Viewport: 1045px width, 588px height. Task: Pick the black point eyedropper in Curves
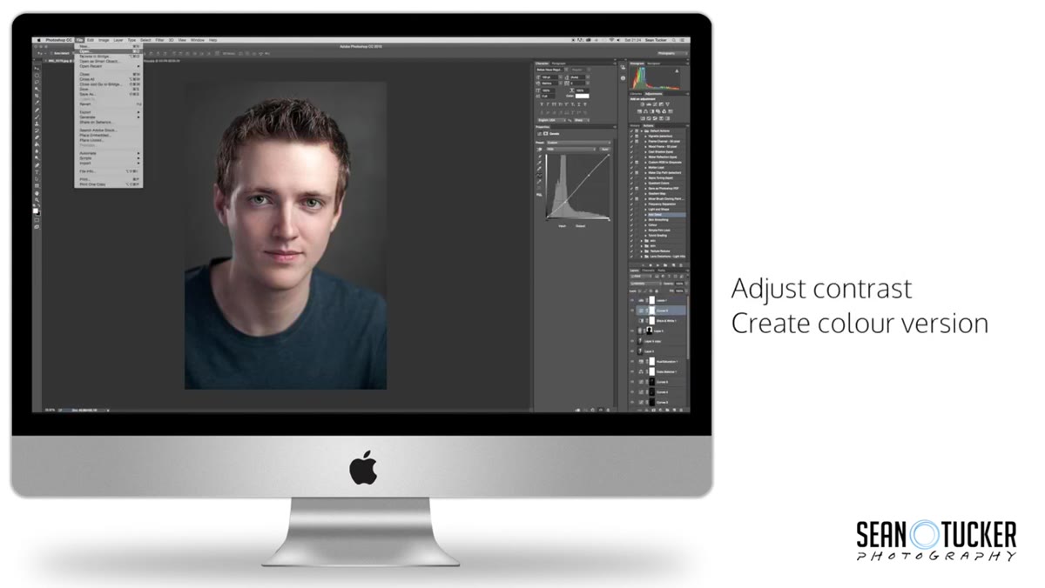pos(539,156)
